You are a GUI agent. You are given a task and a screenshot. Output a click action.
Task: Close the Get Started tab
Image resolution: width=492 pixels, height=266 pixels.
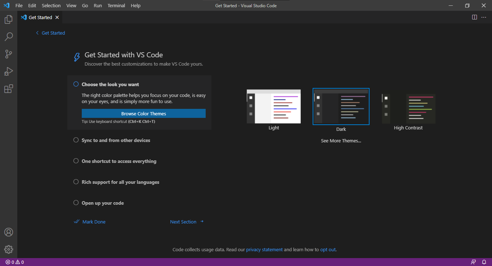(x=57, y=17)
